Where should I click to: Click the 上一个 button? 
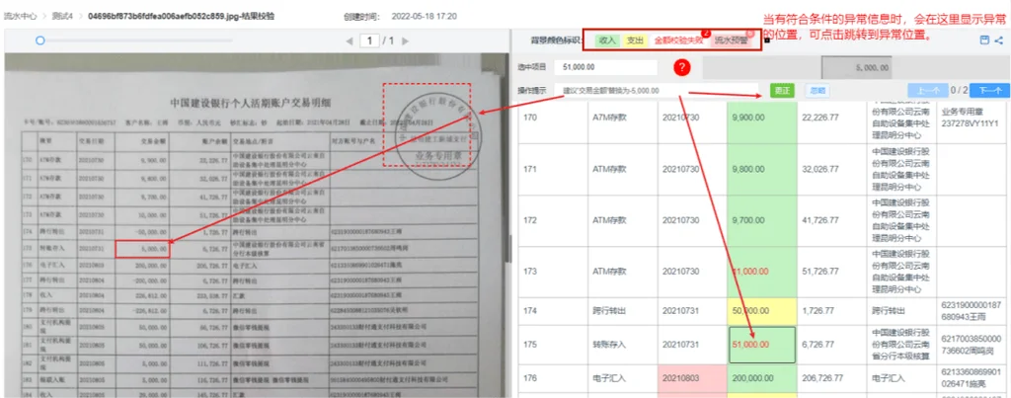(x=927, y=91)
